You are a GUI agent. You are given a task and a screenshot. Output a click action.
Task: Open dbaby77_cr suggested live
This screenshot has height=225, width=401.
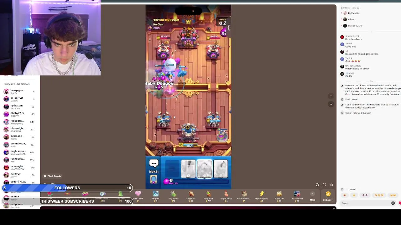coord(19,114)
